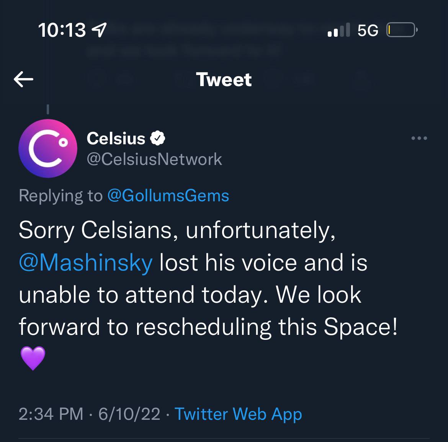
Task: Tap the battery icon in status bar
Action: [402, 30]
